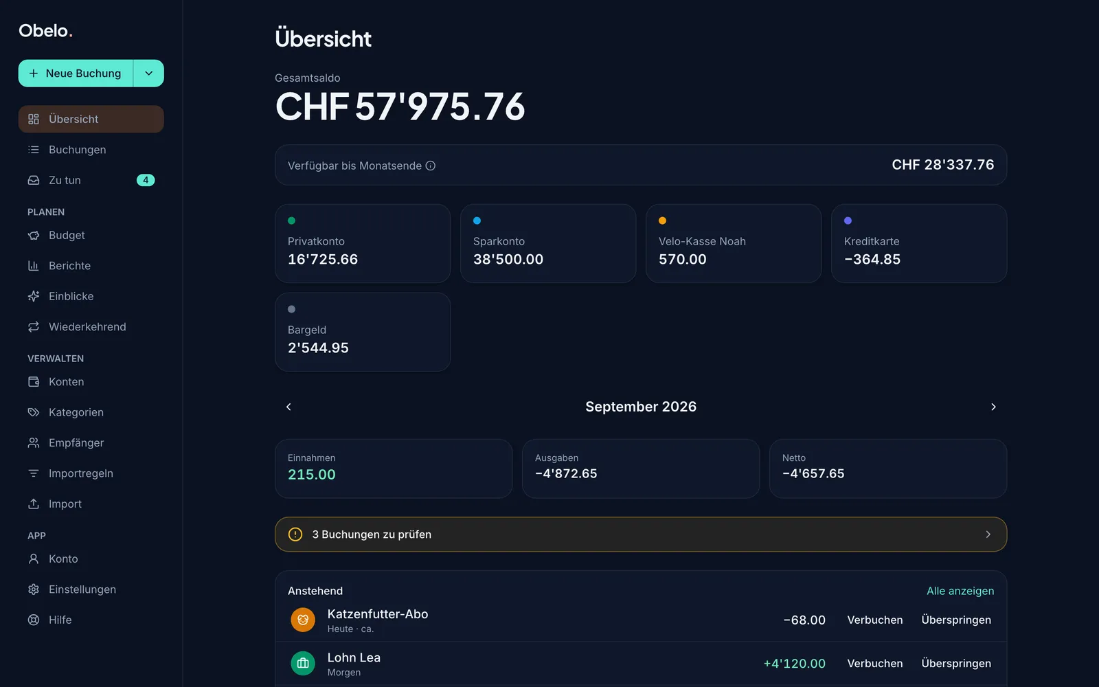Click Überspringen for Lohn Lea
The width and height of the screenshot is (1099, 687).
click(x=956, y=664)
